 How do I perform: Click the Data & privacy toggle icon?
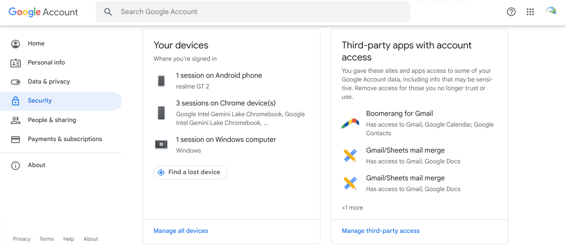(16, 82)
